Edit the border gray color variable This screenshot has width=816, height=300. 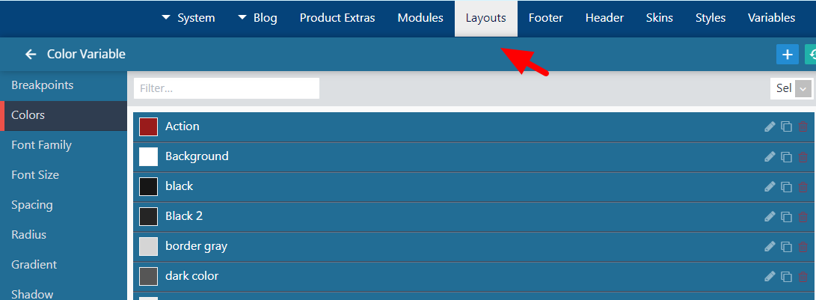click(x=770, y=246)
